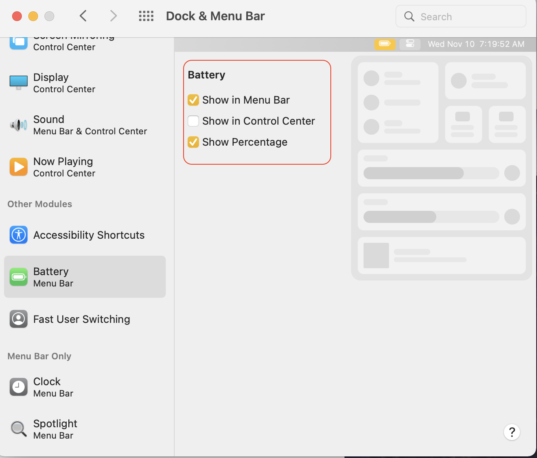Click the battery icon in preview menu bar
Screen dimensions: 537x458
[x=385, y=44]
